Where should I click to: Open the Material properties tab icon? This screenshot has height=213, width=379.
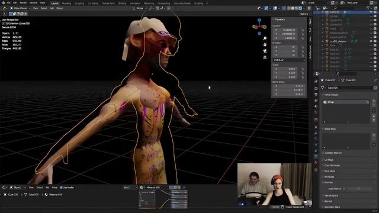[316, 163]
